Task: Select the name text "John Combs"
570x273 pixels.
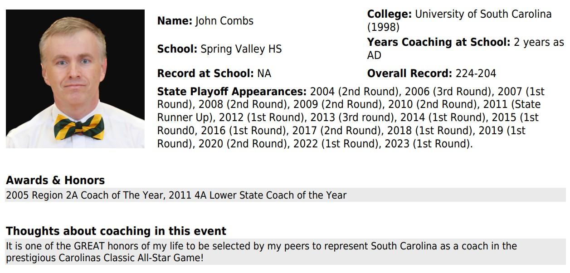Action: (224, 21)
